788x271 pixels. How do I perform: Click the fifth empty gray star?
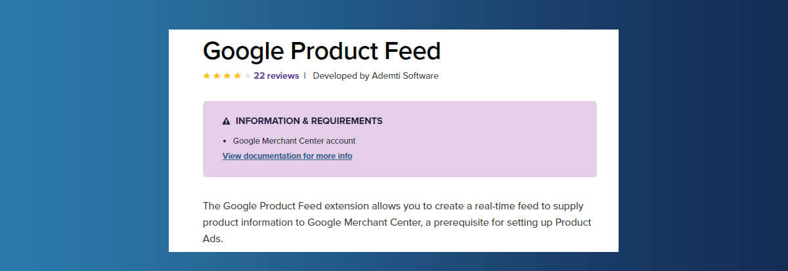pos(247,76)
